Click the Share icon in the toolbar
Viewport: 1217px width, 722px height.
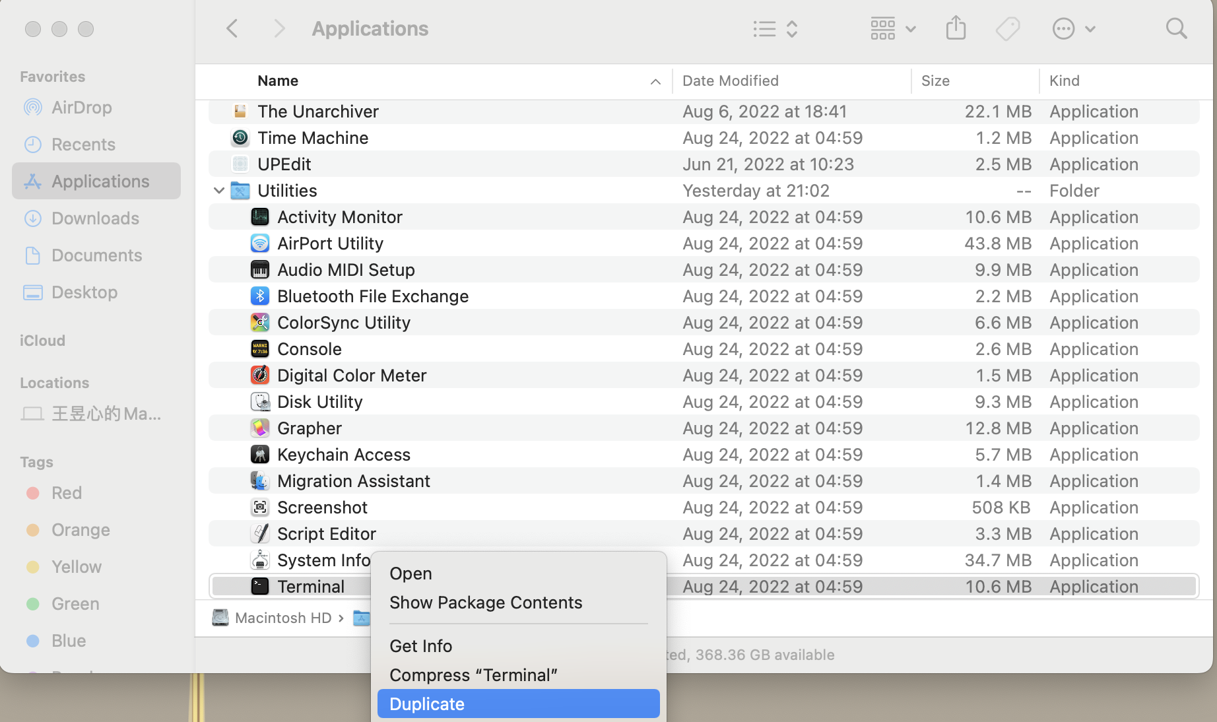955,28
